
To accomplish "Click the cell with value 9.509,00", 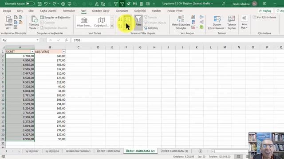I will [20, 104].
